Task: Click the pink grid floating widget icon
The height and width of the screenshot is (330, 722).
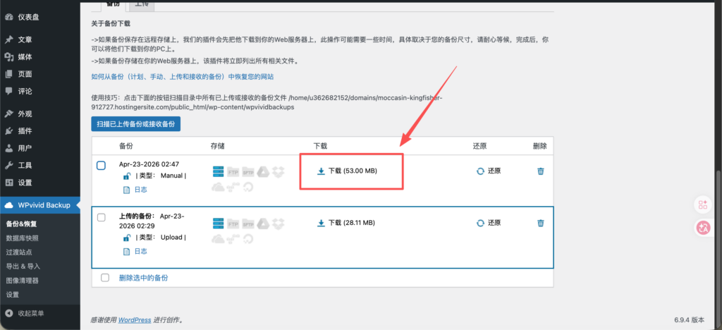Action: (703, 204)
